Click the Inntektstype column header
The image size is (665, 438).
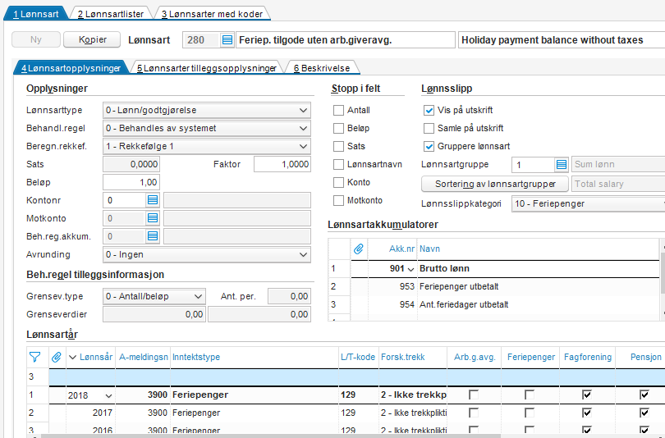click(x=255, y=357)
